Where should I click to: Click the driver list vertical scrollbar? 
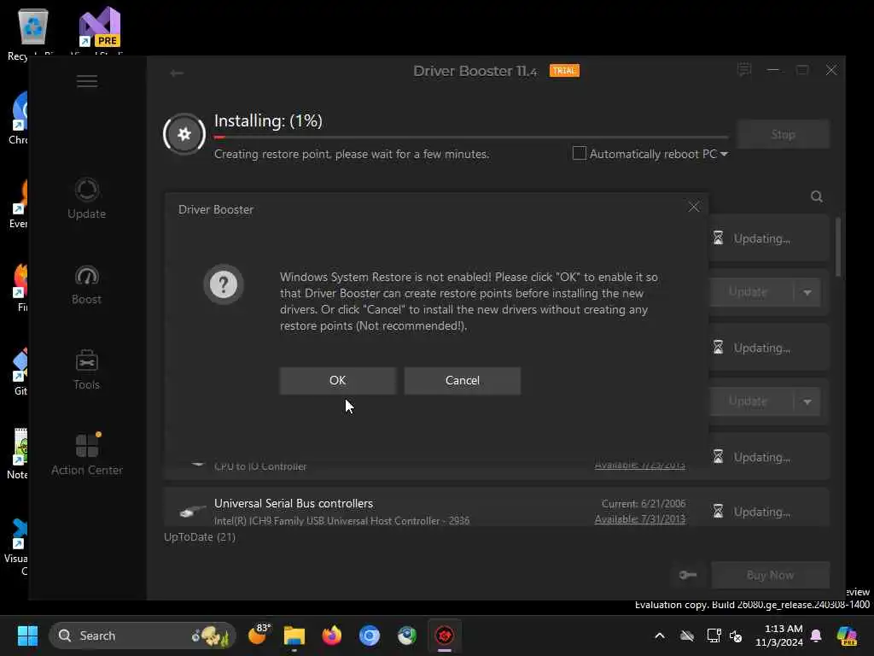coord(838,245)
